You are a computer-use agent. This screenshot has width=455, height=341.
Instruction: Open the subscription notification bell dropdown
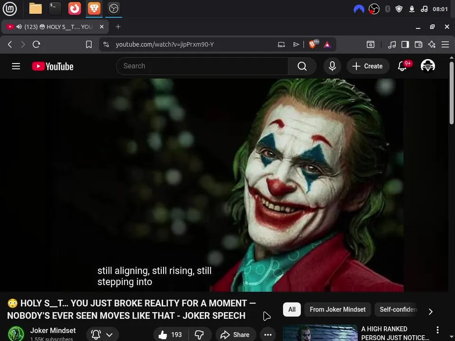102,335
